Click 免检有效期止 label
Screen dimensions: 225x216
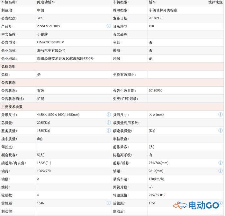pyautogui.click(x=124, y=74)
